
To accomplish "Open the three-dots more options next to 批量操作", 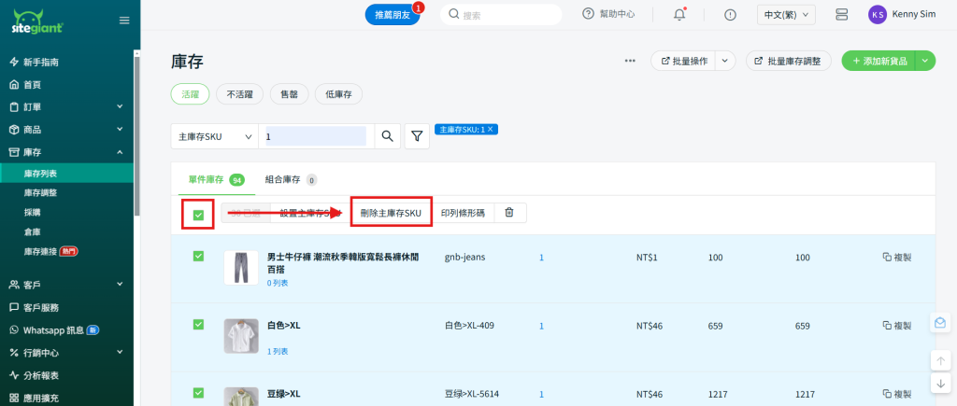I will tap(630, 61).
